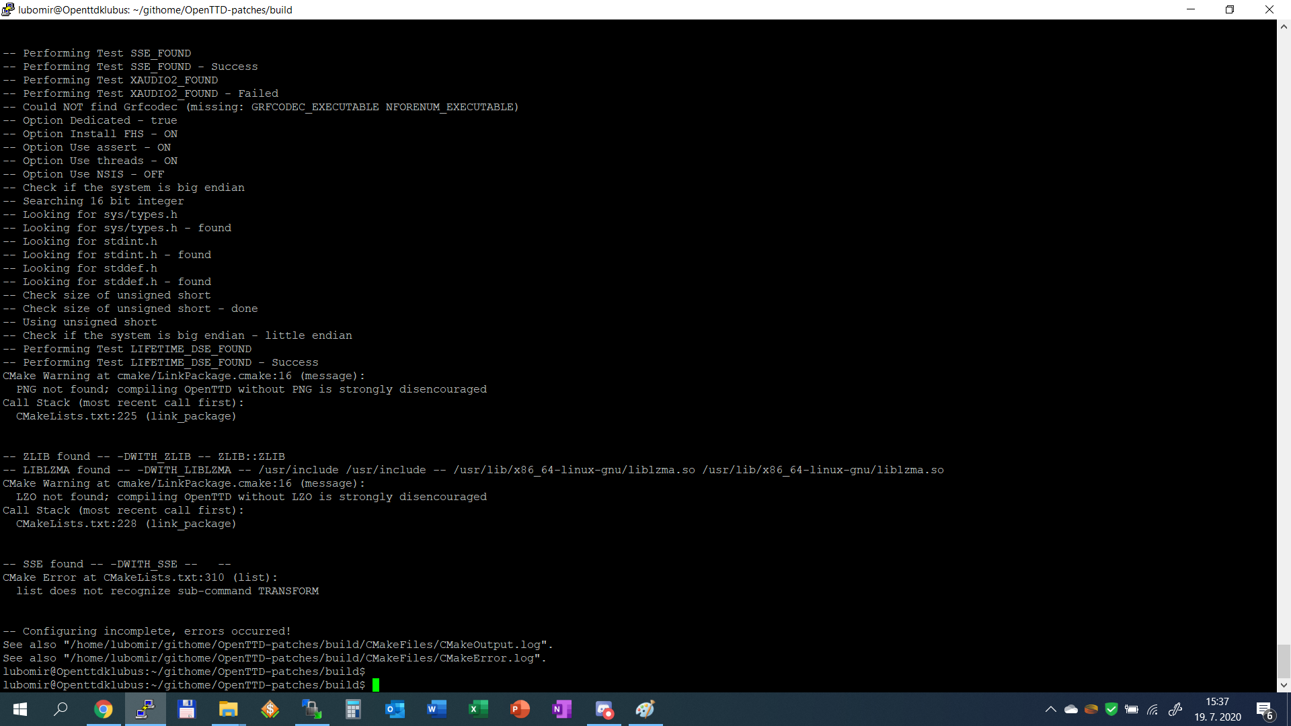1291x726 pixels.
Task: Click 'XAUDIO2_FOUND - Failed' line
Action: pyautogui.click(x=141, y=93)
